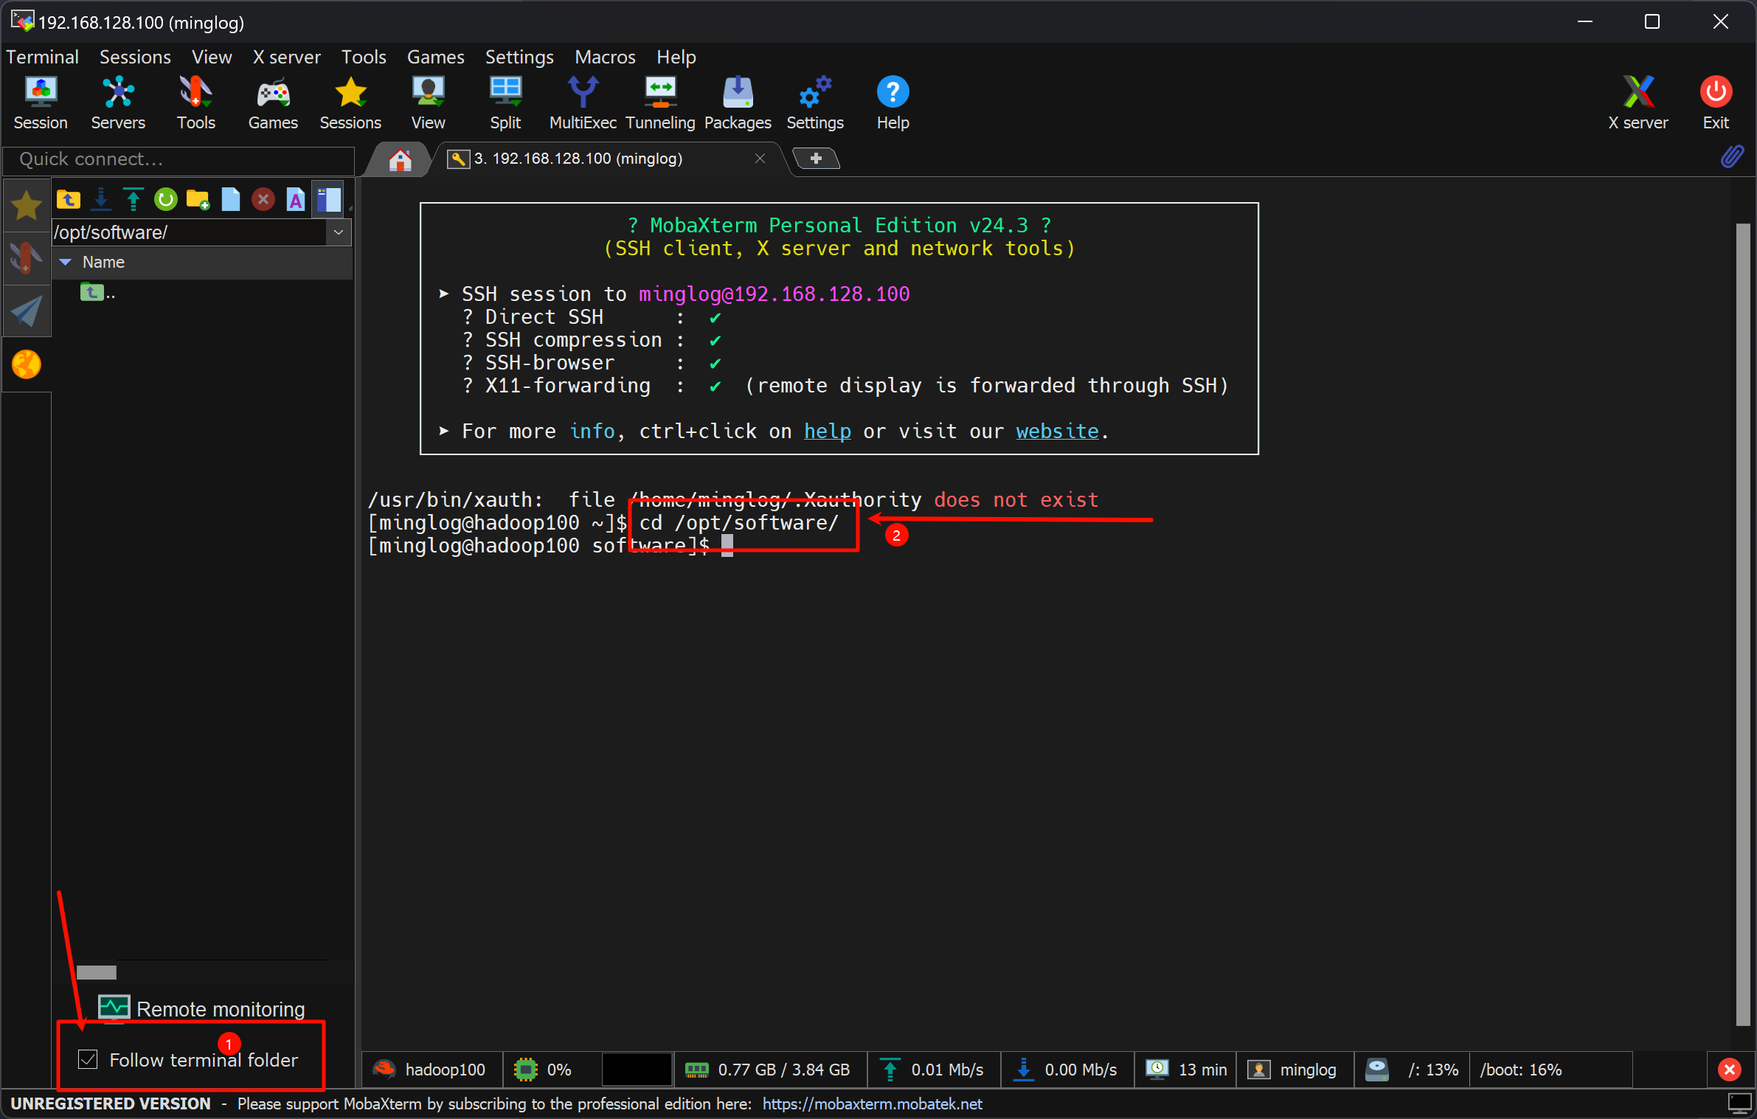Open the View menu
Screen dimensions: 1757x1119
coord(212,57)
